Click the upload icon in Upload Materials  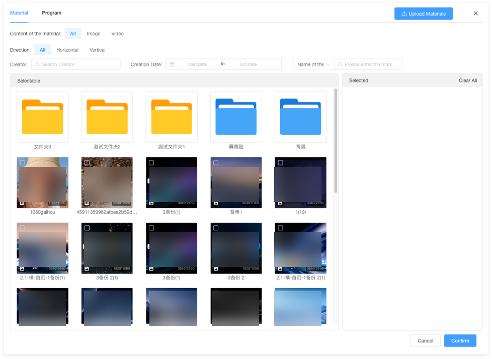[404, 14]
